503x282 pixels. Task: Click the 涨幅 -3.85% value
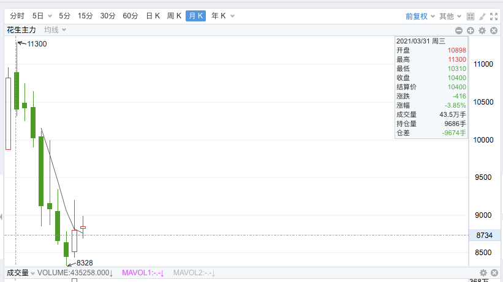coord(455,105)
